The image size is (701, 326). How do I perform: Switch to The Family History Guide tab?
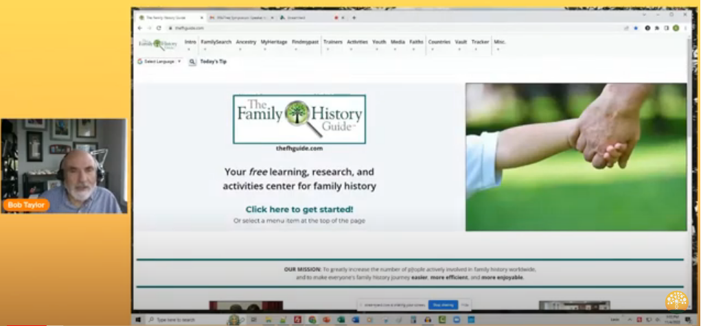[x=168, y=17]
